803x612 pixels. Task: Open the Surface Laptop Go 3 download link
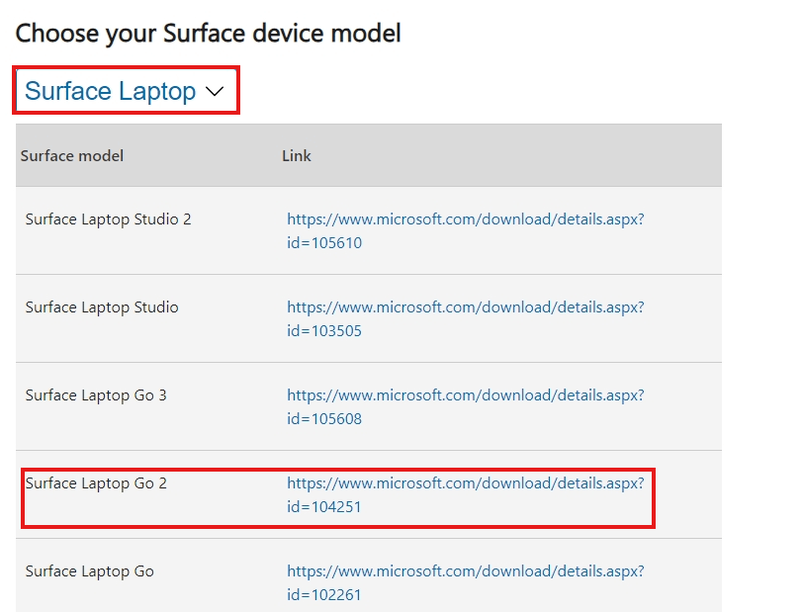point(465,406)
